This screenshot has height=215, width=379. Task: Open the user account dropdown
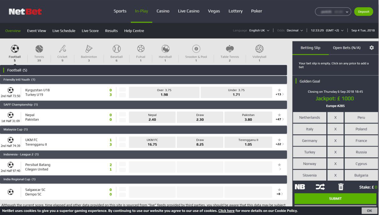point(333,11)
